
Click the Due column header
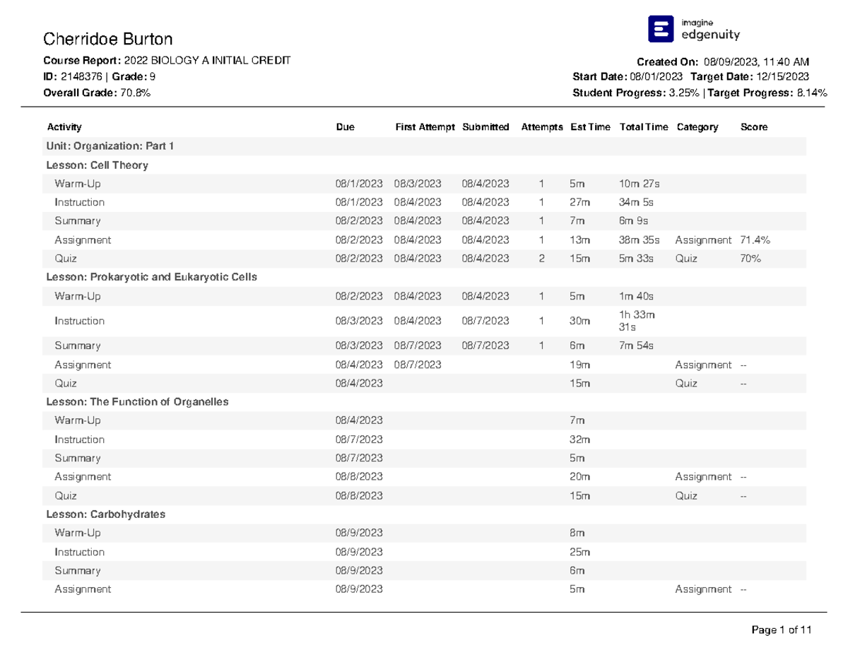point(345,127)
